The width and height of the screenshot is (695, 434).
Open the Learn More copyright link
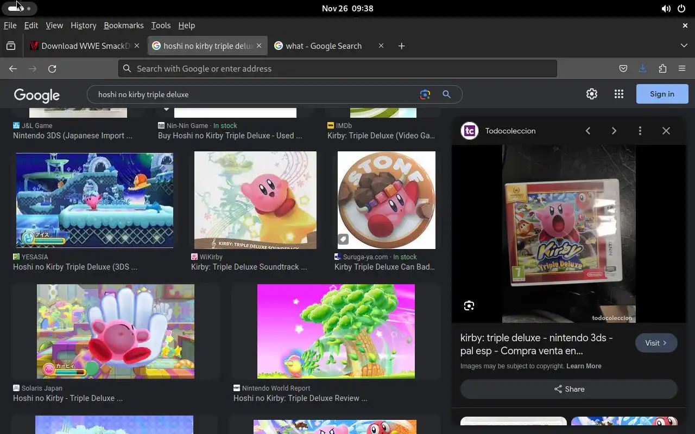tap(584, 366)
